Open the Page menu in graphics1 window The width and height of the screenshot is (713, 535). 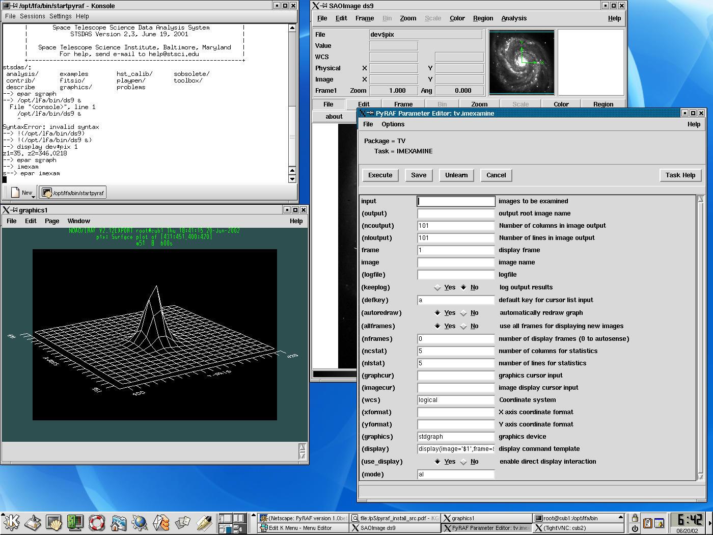(52, 221)
